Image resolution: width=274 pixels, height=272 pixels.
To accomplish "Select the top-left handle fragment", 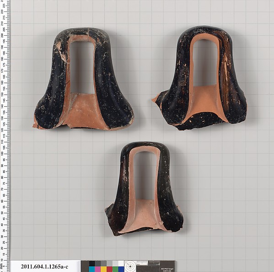I will tap(84, 79).
